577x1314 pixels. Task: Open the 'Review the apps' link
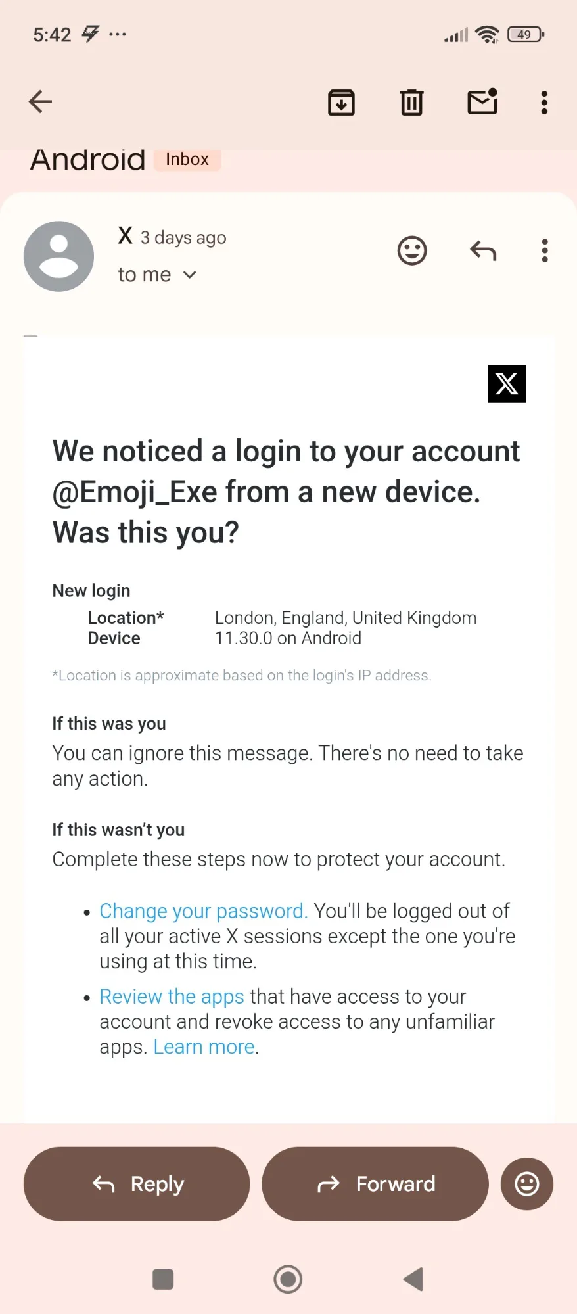(x=172, y=997)
